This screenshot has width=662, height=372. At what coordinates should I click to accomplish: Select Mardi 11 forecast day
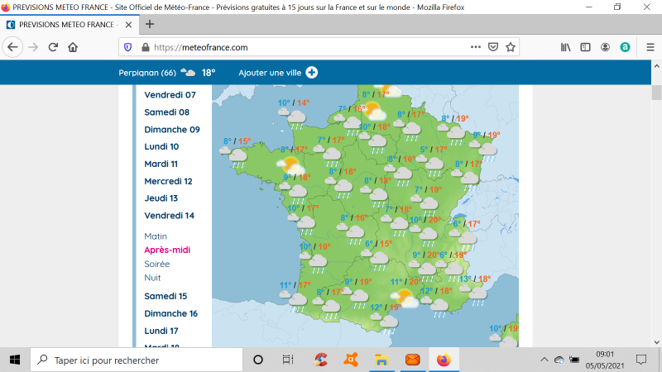[x=161, y=164]
